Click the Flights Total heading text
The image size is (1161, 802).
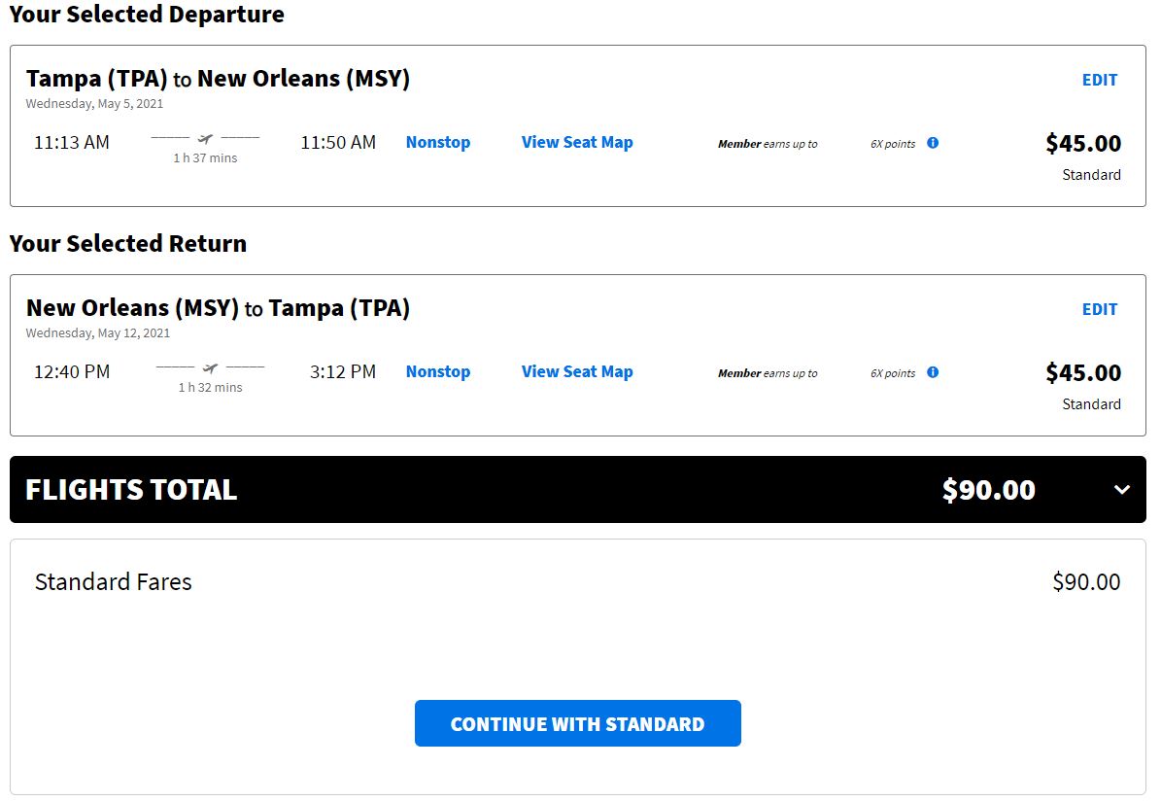131,490
